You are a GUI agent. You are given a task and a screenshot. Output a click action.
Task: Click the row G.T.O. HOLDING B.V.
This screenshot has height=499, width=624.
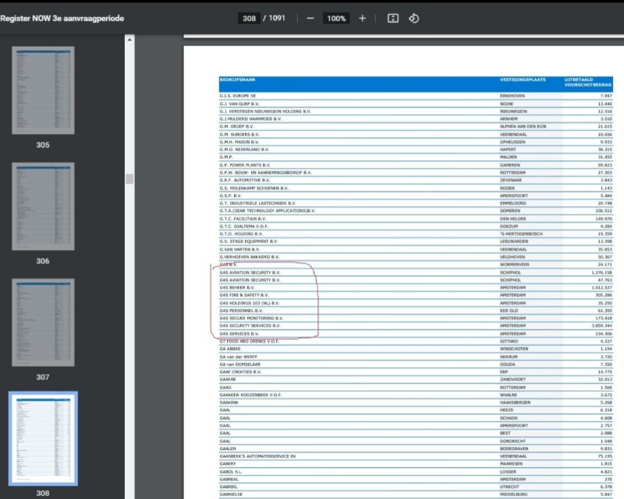point(416,234)
